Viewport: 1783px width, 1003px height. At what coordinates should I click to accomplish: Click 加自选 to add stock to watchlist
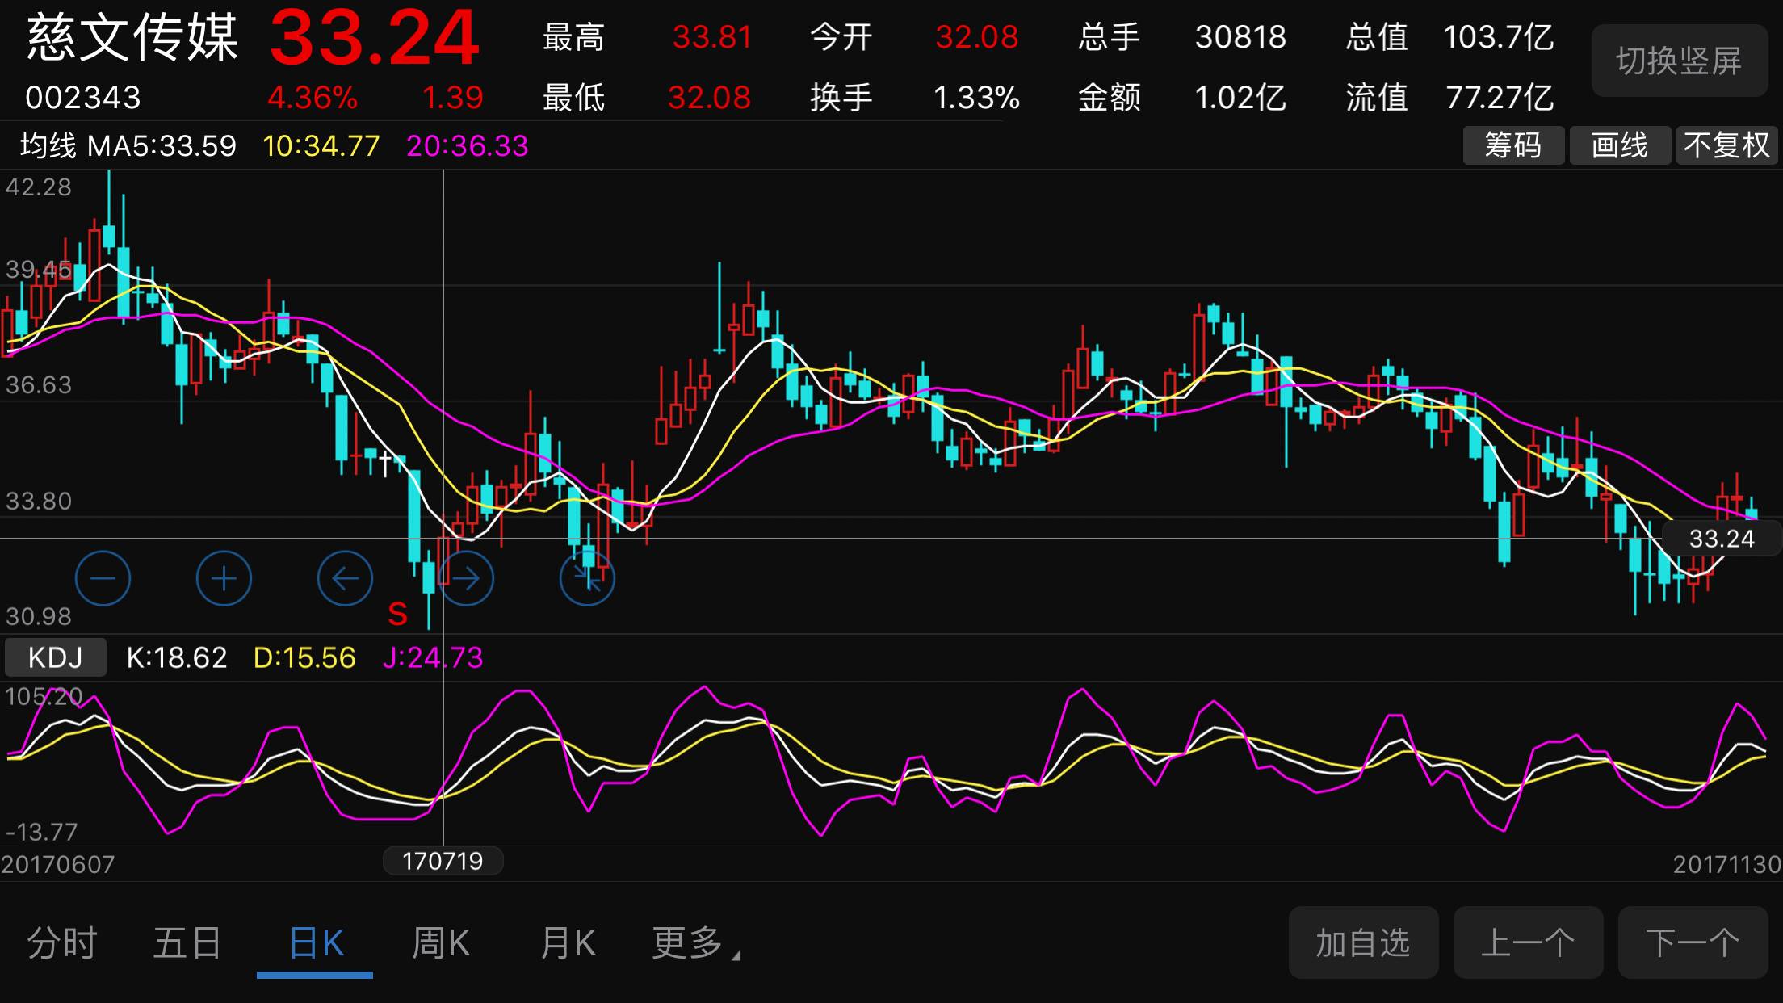(x=1363, y=943)
